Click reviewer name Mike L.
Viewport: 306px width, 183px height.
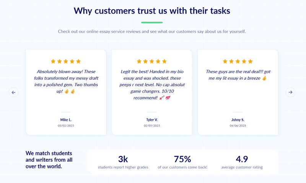click(x=66, y=120)
